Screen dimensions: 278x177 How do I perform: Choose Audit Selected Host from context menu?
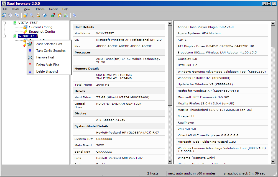49,44
